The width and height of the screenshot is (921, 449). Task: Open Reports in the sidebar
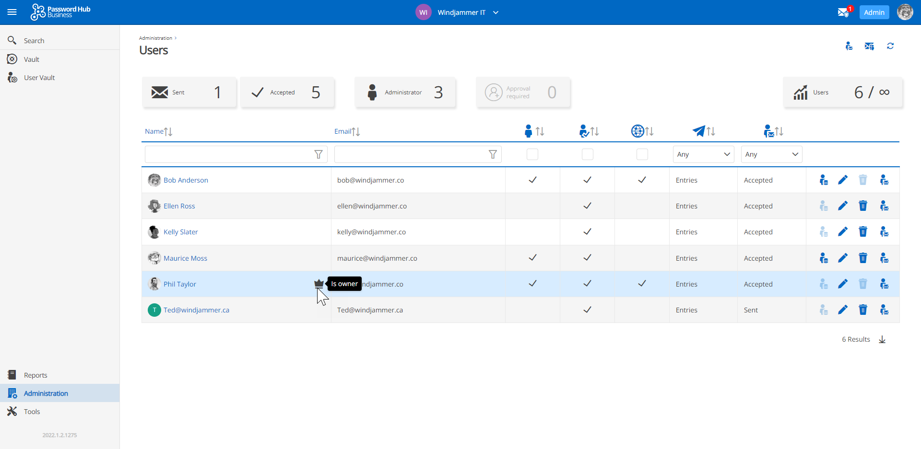35,375
